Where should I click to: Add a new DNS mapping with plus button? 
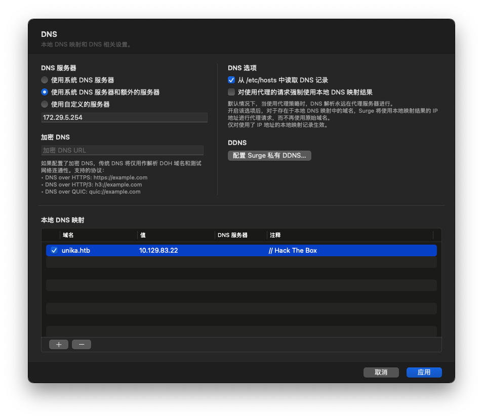click(x=59, y=344)
